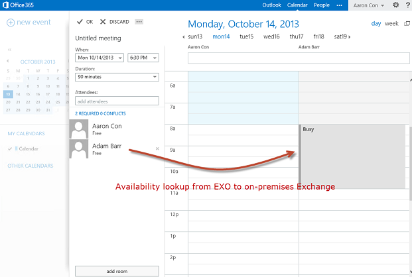Screen dimensions: 412x277
Task: Click the new event plus icon
Action: [x=11, y=23]
